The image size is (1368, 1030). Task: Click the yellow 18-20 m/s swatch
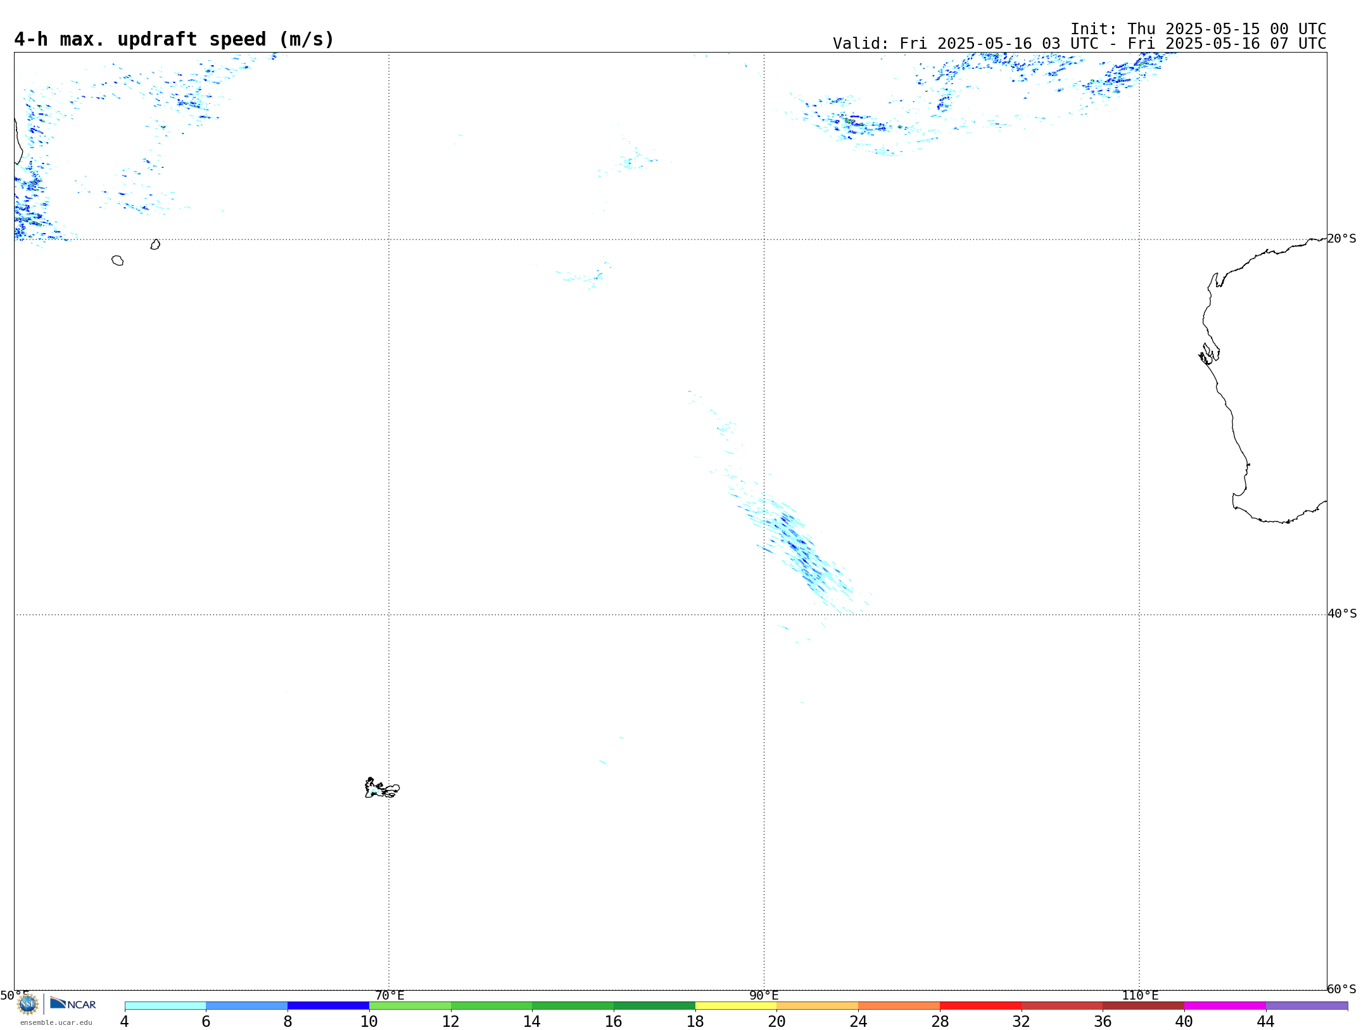(x=736, y=1006)
